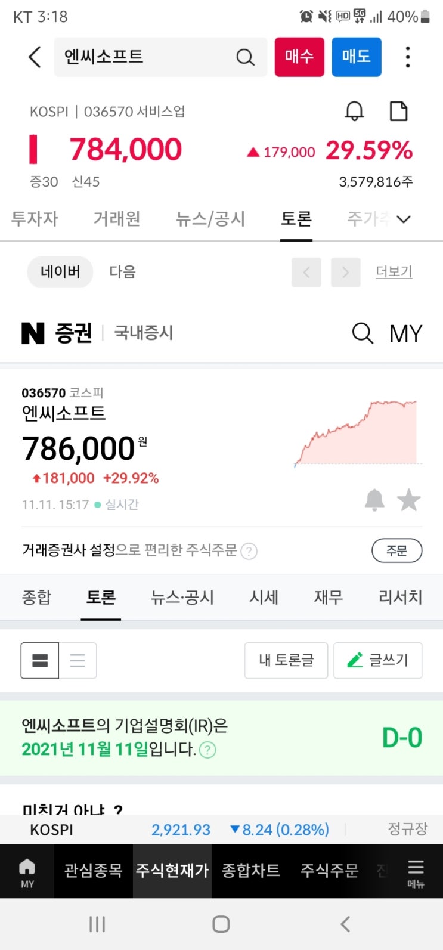Tap the red 매수 buy button

click(299, 57)
